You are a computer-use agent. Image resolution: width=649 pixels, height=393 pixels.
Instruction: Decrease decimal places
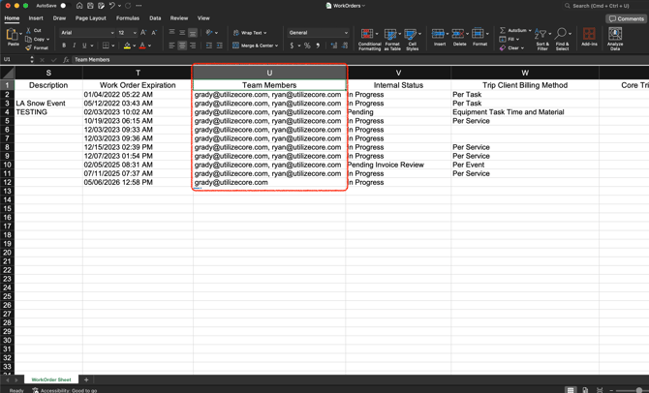pos(345,45)
